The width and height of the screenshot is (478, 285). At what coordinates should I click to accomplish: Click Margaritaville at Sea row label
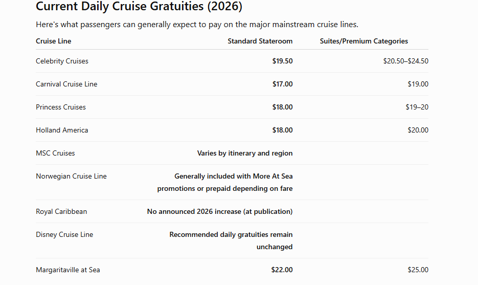(67, 270)
